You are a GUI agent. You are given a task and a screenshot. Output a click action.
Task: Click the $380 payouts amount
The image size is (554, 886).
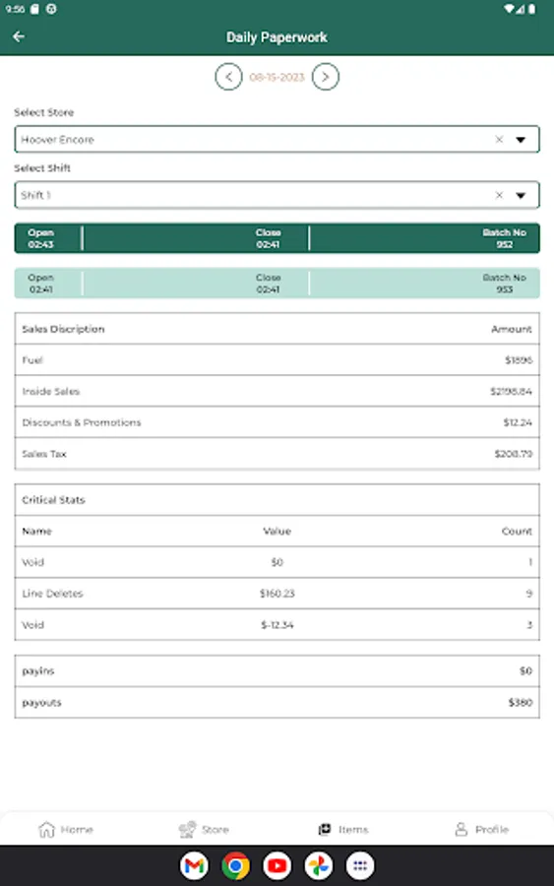point(521,702)
